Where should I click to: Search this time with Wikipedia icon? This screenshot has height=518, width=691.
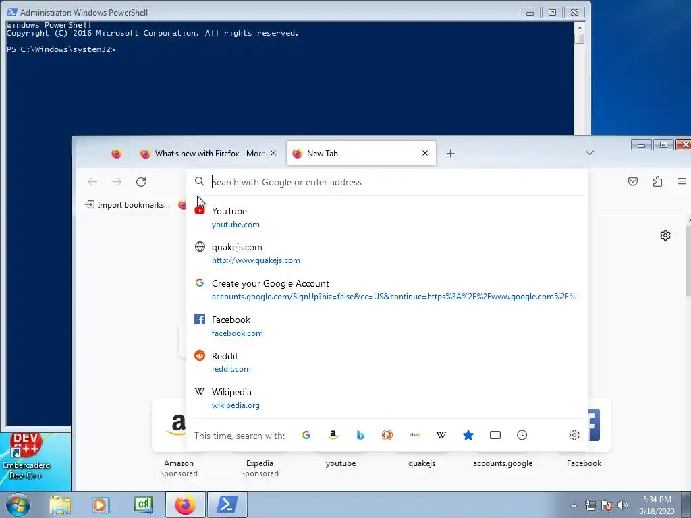441,435
